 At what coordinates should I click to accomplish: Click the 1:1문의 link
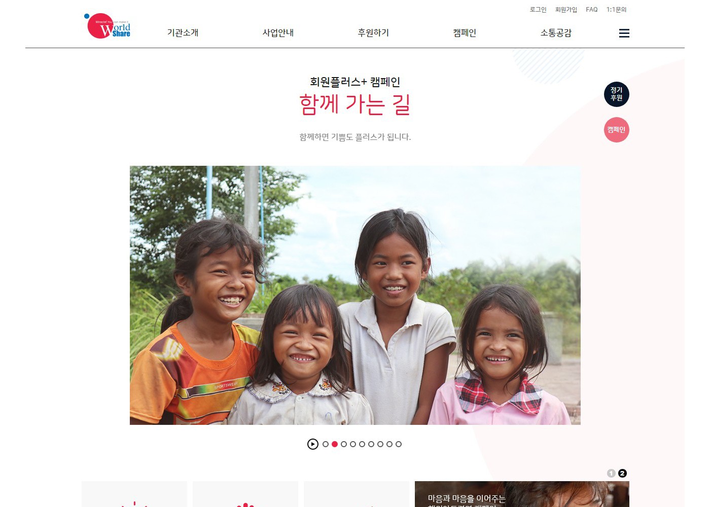click(616, 10)
